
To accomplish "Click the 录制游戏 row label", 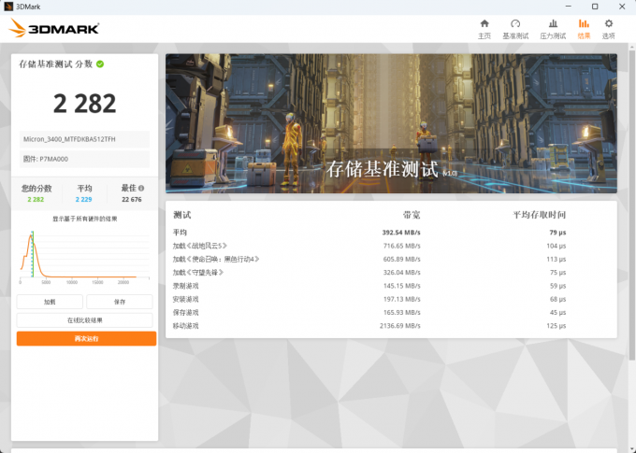I will [x=186, y=286].
